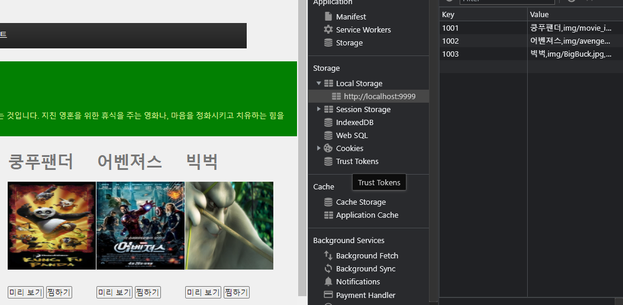Click the 빅벅 movie title heading

202,162
